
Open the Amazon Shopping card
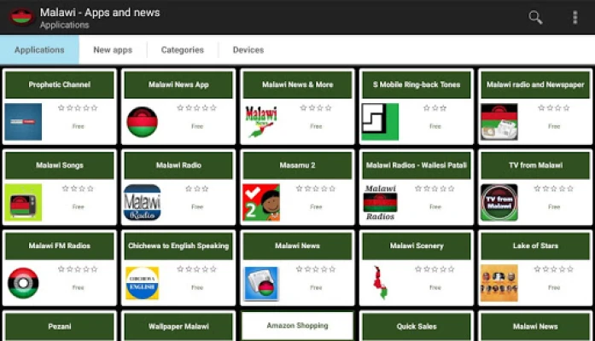(297, 326)
